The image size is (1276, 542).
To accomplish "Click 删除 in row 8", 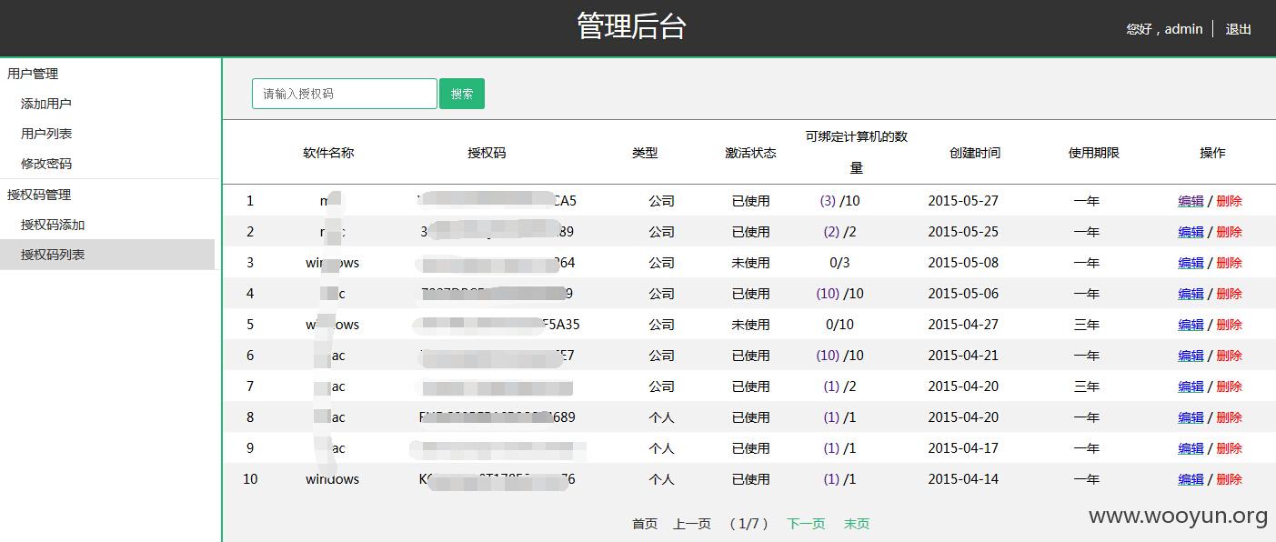I will [1229, 417].
